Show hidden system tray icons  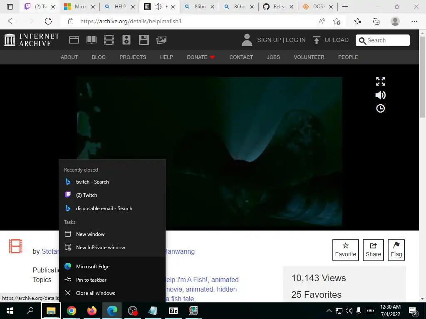point(329,311)
